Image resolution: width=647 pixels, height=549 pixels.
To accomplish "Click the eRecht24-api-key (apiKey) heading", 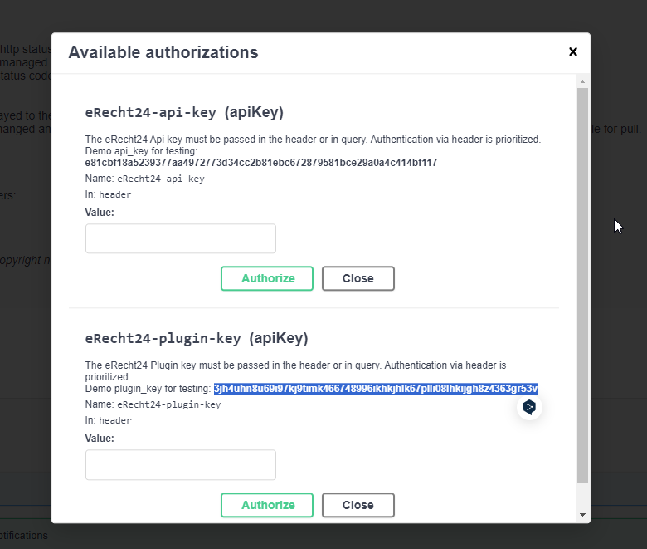I will 185,112.
